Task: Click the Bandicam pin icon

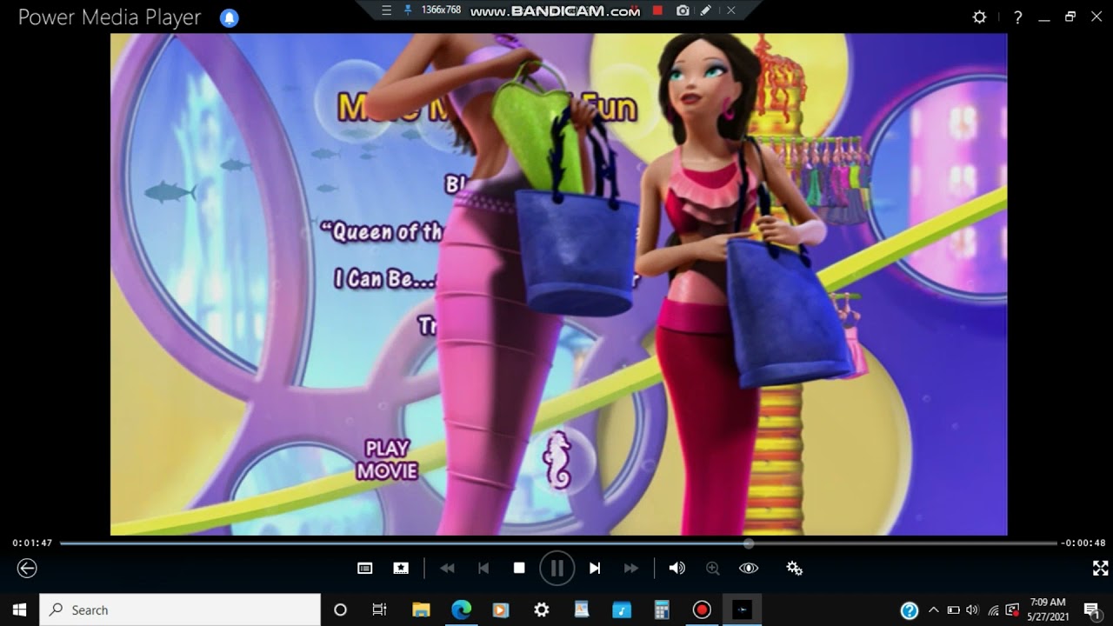Action: point(407,10)
